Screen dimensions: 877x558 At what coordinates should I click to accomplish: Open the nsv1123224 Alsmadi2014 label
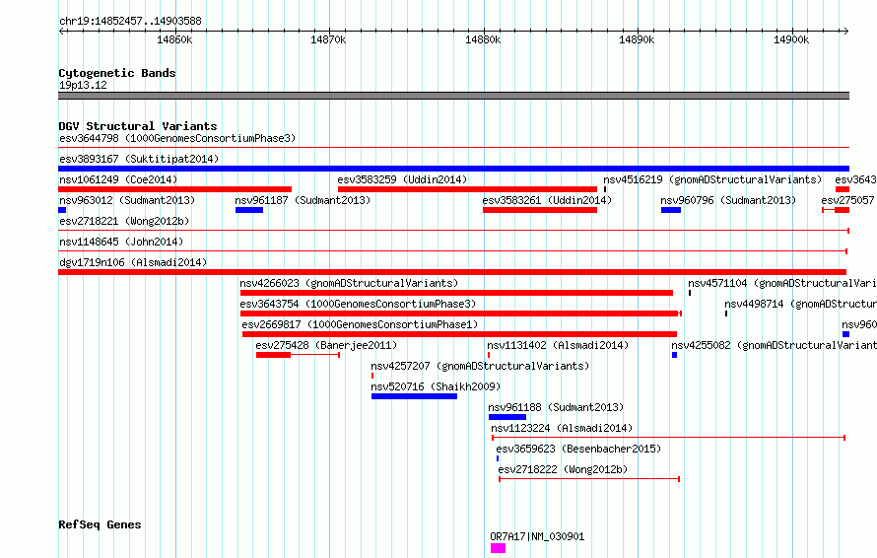point(562,428)
